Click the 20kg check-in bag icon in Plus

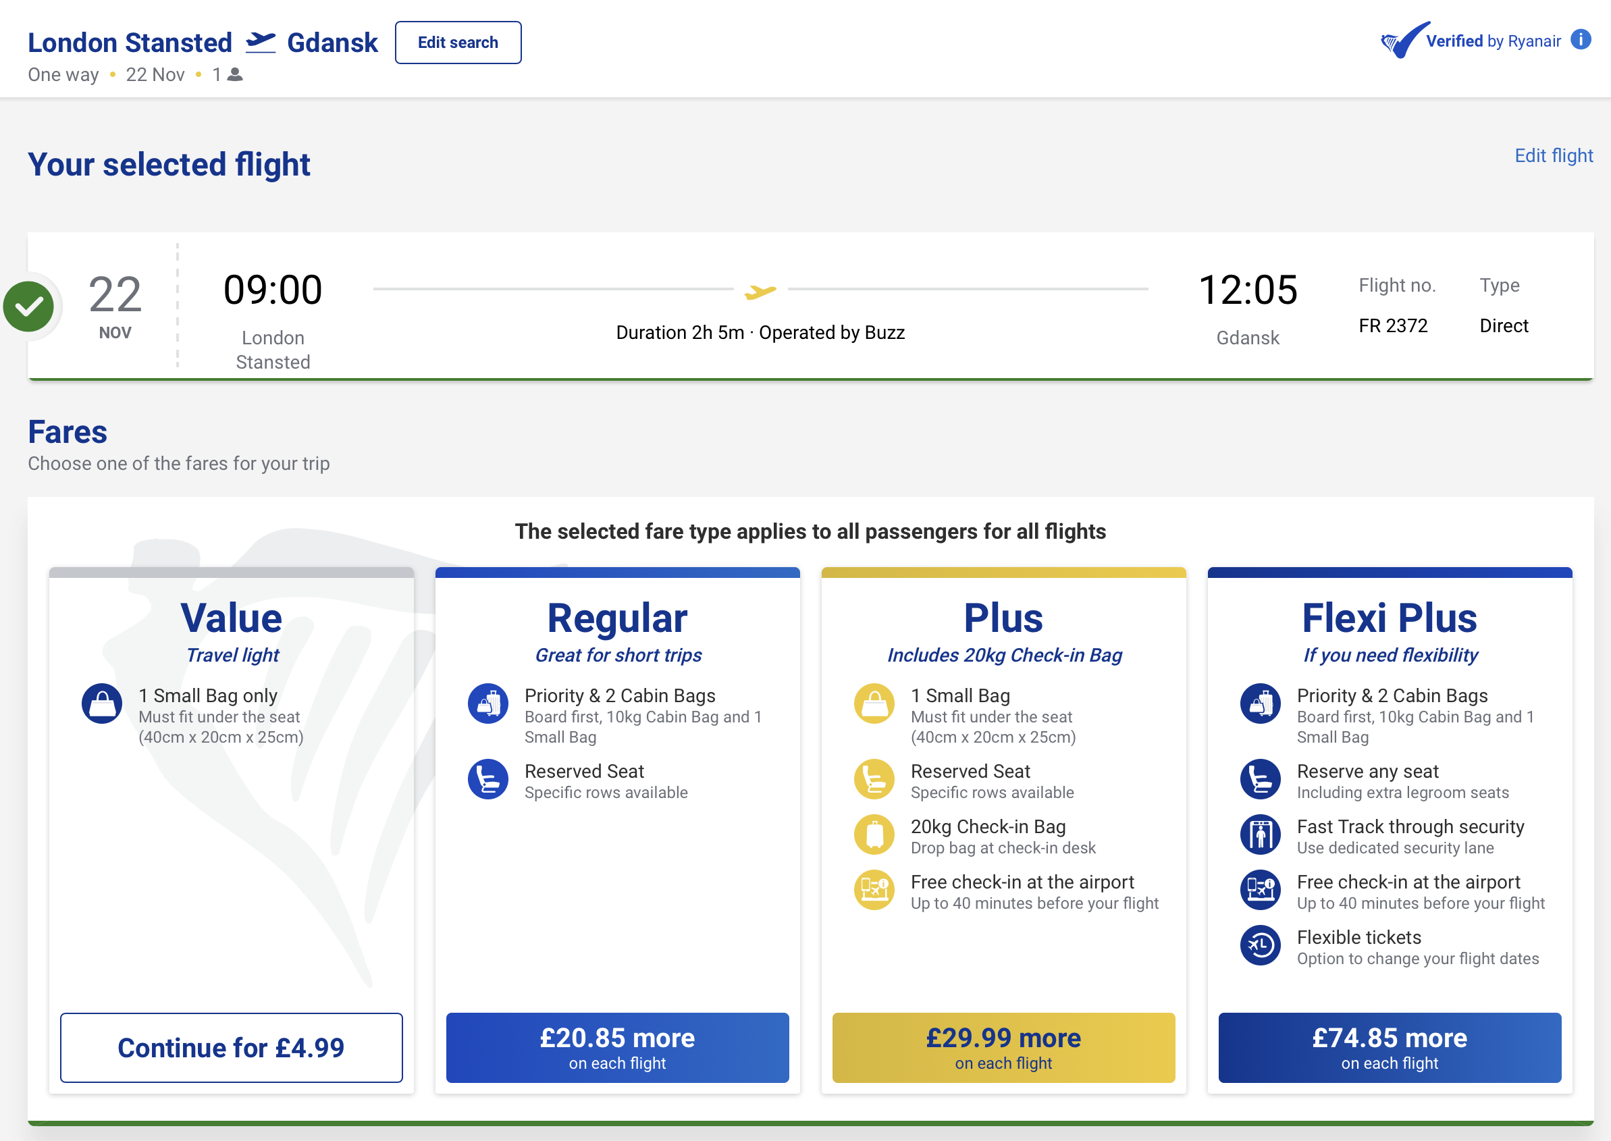(x=874, y=834)
